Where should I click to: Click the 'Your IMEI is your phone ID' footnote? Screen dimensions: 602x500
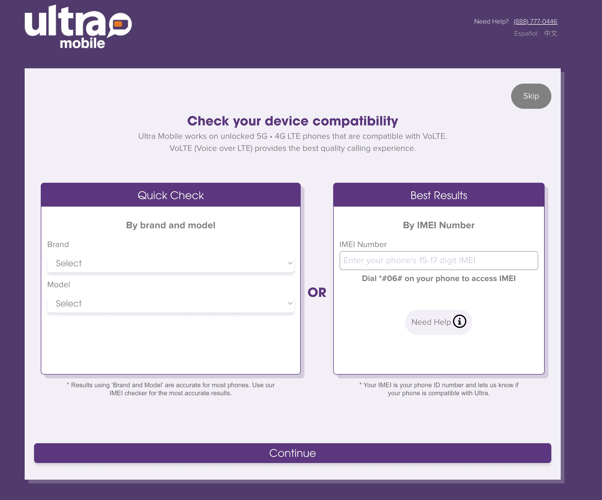pyautogui.click(x=439, y=389)
